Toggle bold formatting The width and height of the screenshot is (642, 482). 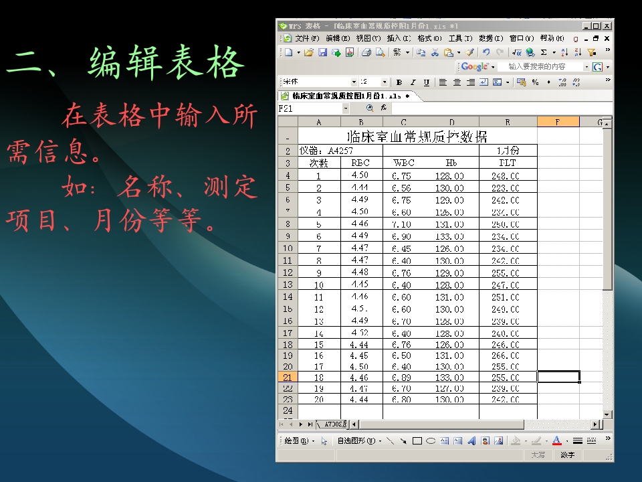(399, 82)
